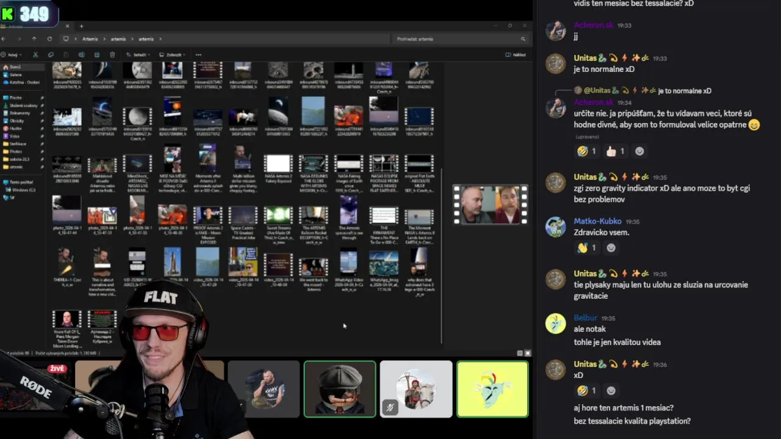Click the Belbur username in chat
The height and width of the screenshot is (439, 781).
click(586, 318)
